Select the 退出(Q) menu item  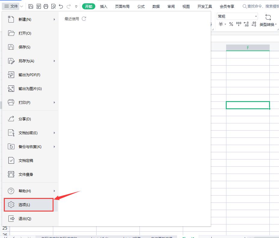(x=30, y=219)
